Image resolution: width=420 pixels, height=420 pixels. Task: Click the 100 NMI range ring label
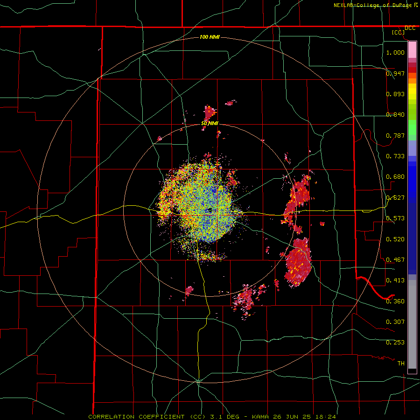pyautogui.click(x=210, y=37)
